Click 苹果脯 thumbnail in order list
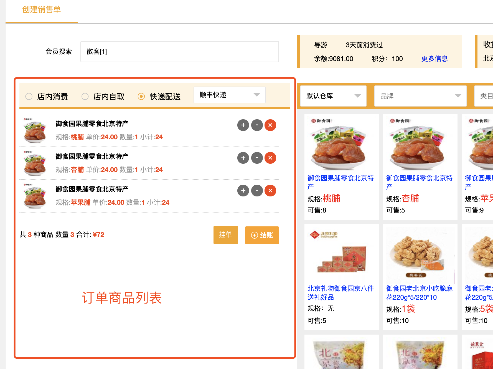The image size is (493, 369). [x=35, y=196]
